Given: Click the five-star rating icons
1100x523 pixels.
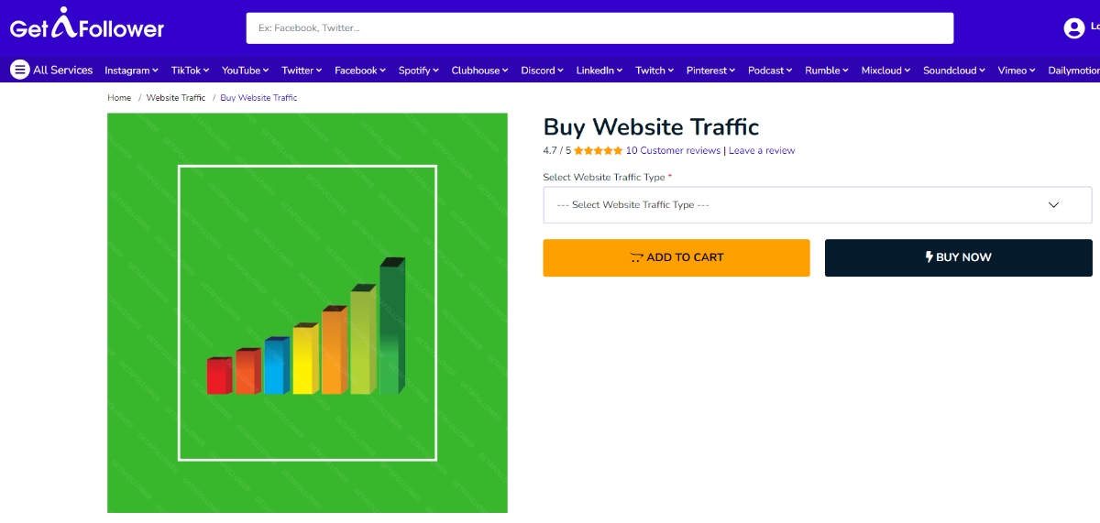Looking at the screenshot, I should point(598,151).
